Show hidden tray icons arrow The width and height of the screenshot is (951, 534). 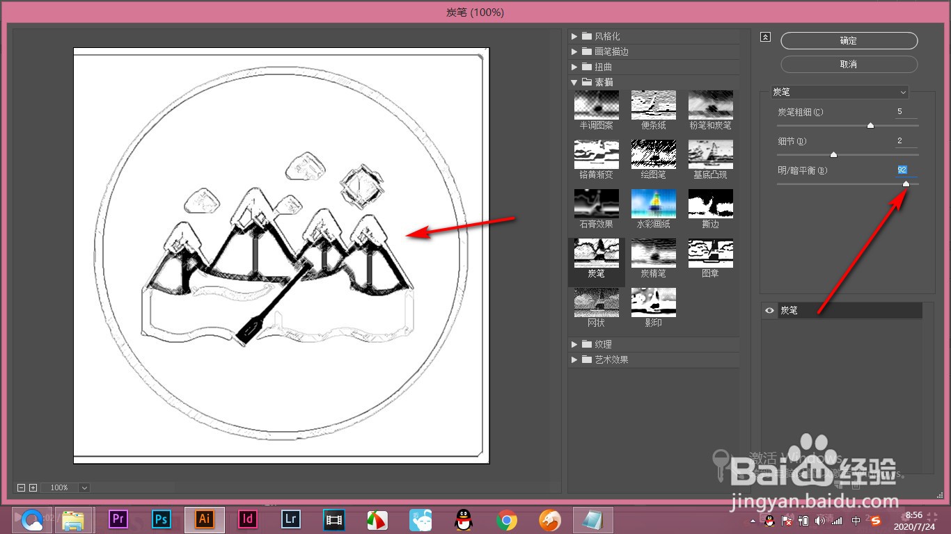tap(753, 521)
